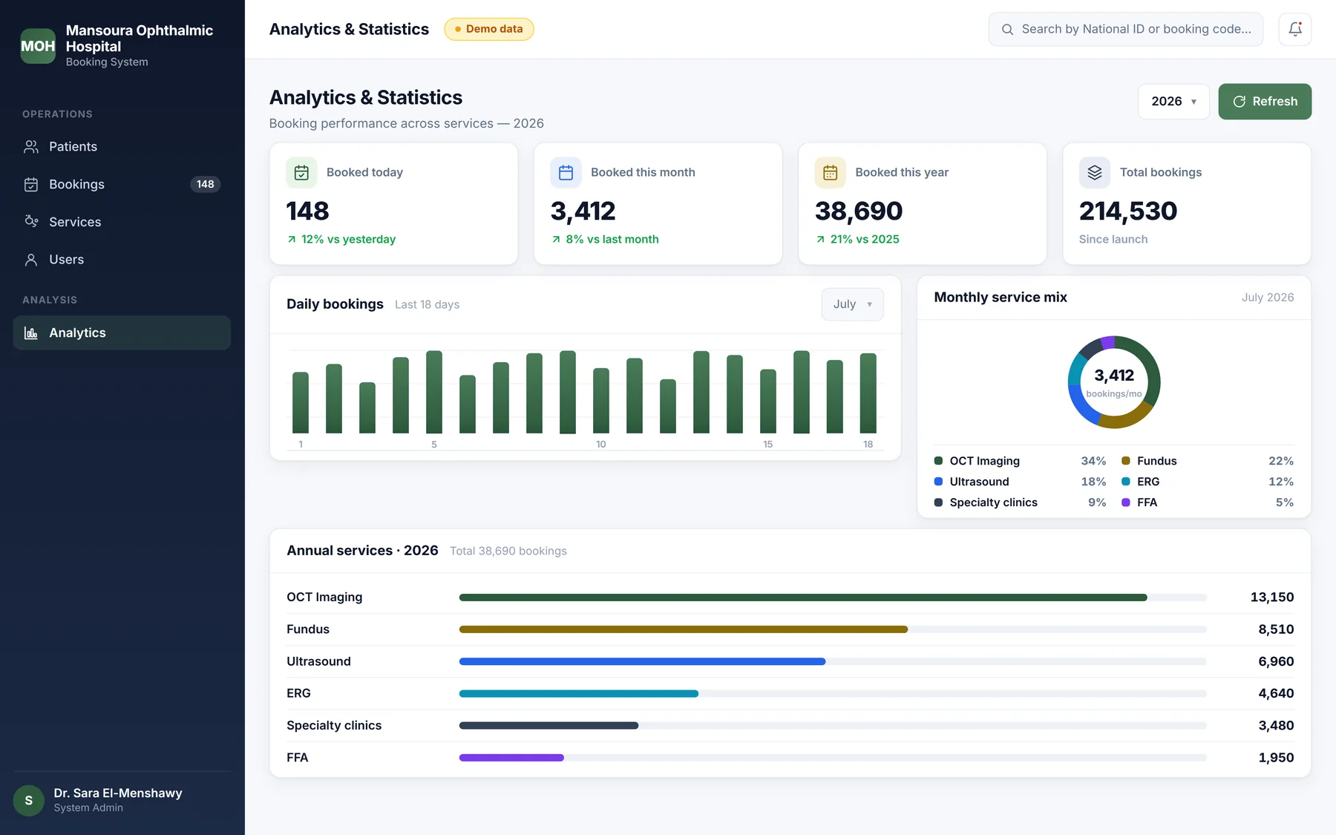The image size is (1336, 835).
Task: Click the Patients sidebar icon
Action: coord(31,147)
